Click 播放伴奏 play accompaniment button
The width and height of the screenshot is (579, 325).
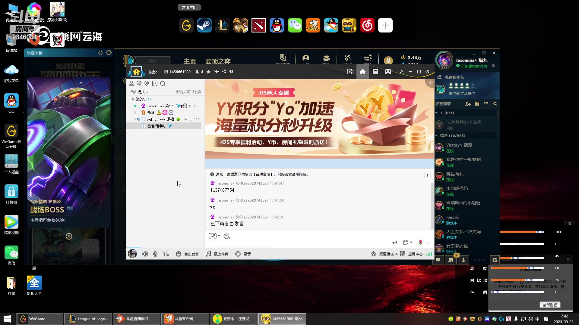coord(217,254)
